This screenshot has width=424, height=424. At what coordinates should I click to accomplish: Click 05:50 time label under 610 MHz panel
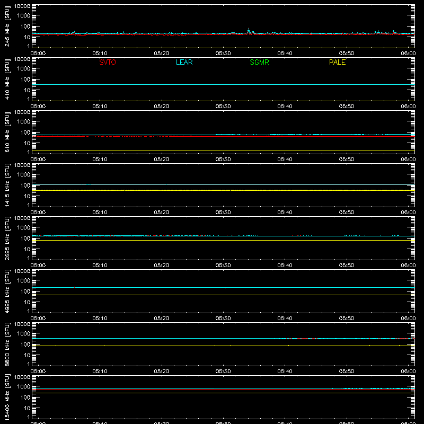pyautogui.click(x=347, y=160)
